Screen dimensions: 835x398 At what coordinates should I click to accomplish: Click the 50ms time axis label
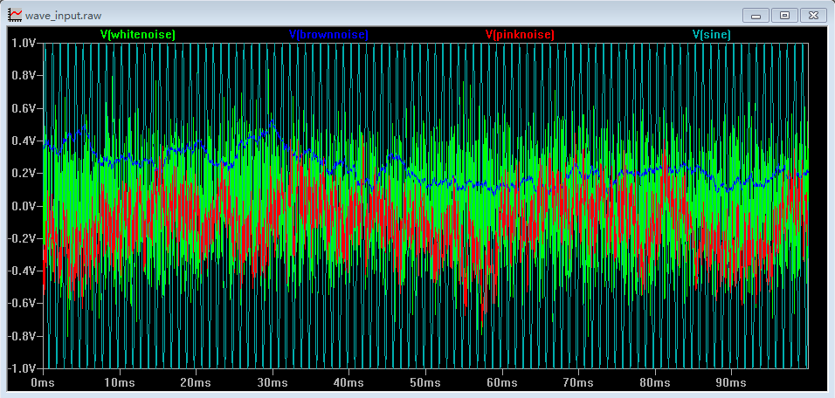point(425,383)
